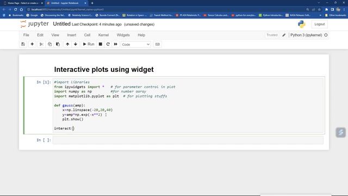
Task: Open the File menu
Action: tap(26, 35)
